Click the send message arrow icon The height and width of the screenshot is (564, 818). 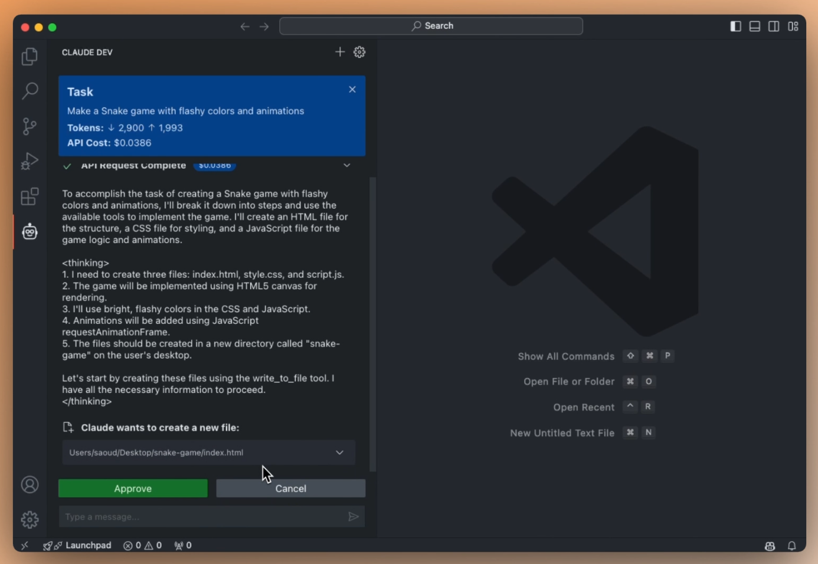pyautogui.click(x=353, y=517)
